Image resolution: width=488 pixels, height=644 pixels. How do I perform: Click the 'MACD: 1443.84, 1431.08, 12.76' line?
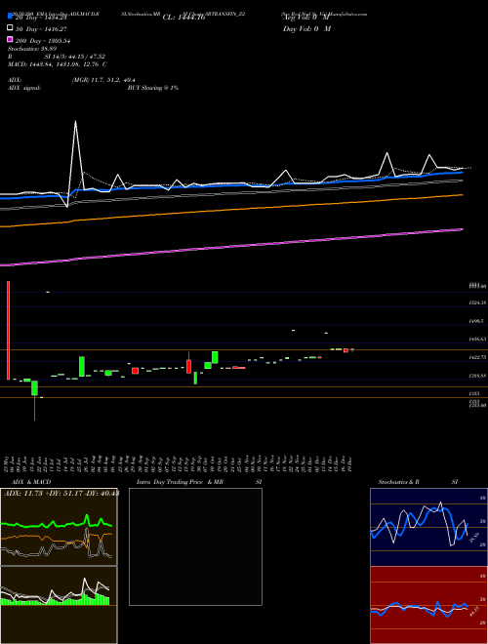coord(58,64)
